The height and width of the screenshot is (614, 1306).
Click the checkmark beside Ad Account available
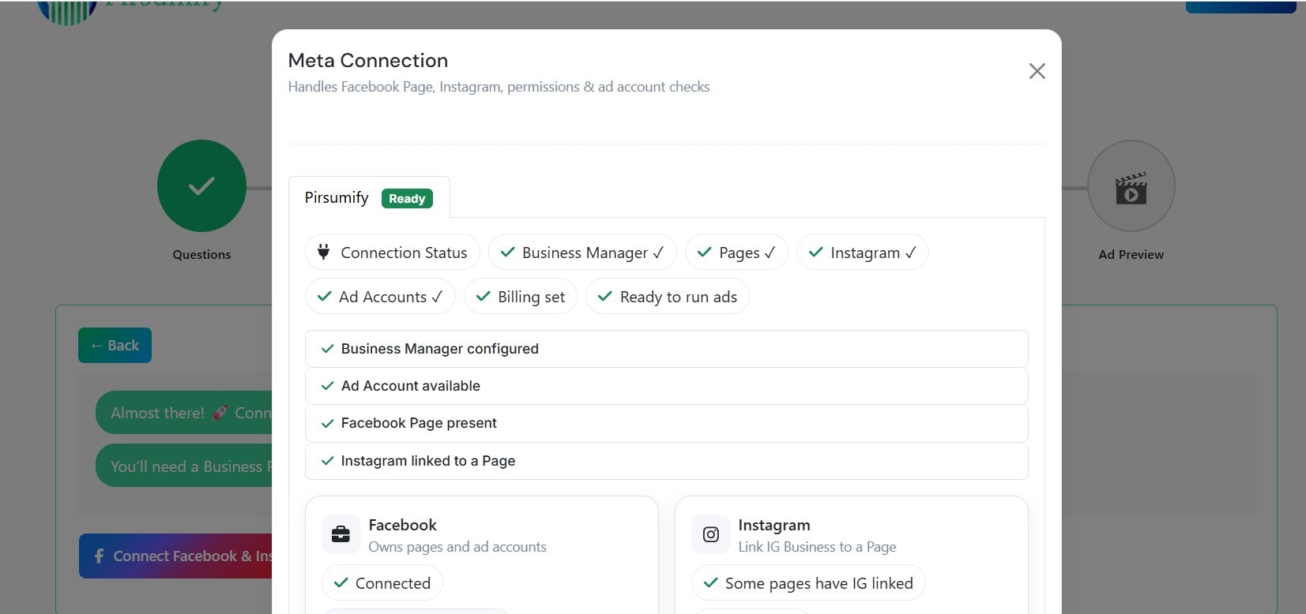point(327,386)
